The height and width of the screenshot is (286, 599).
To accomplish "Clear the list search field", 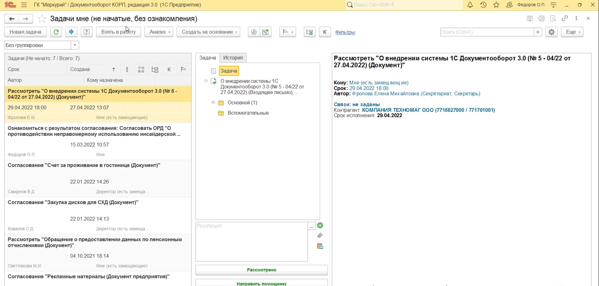I will pyautogui.click(x=538, y=32).
